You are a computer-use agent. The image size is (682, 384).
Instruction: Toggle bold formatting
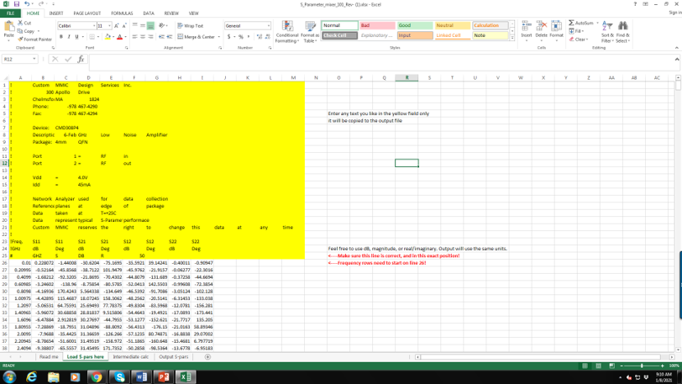60,37
